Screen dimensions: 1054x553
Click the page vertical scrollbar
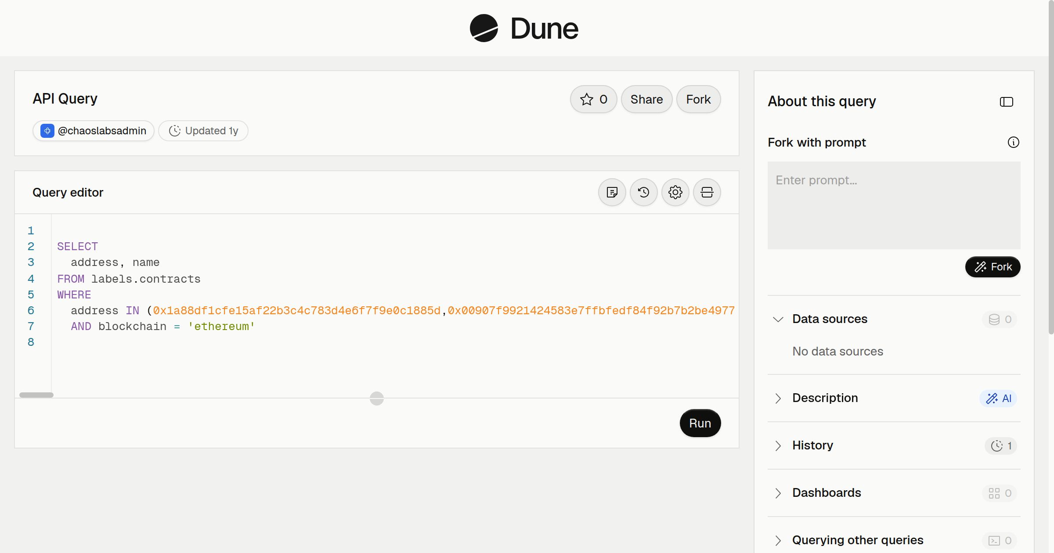point(1051,167)
